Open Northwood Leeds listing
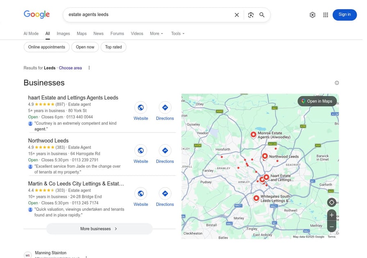This screenshot has width=367, height=258. coord(48,141)
